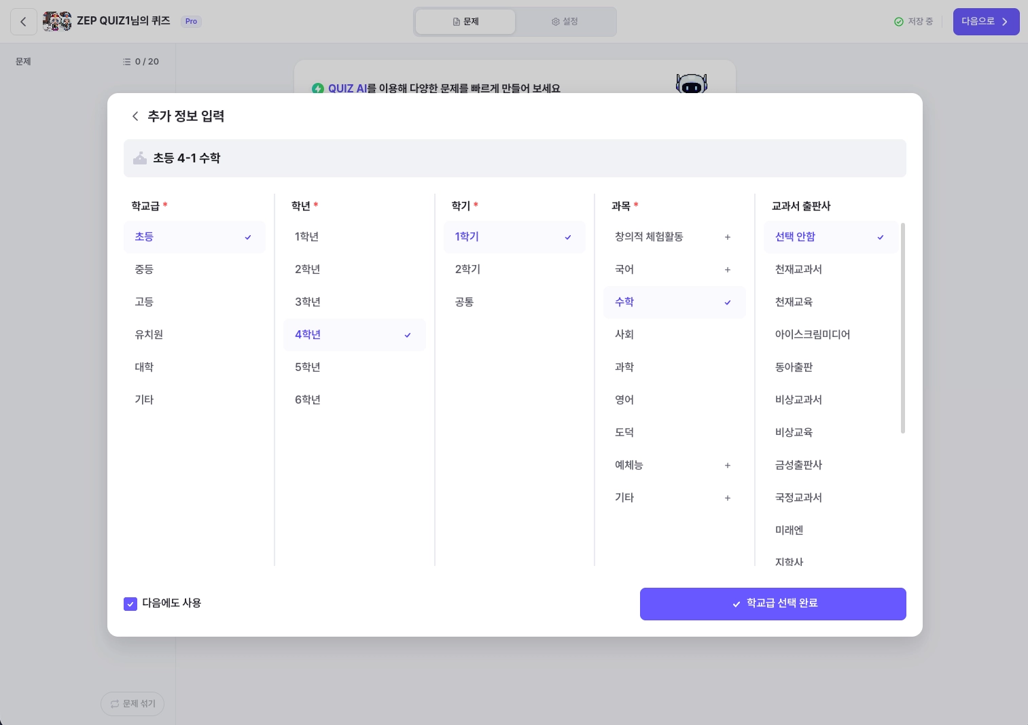Click the top-left back chevron button
Image resolution: width=1028 pixels, height=725 pixels.
[x=23, y=22]
